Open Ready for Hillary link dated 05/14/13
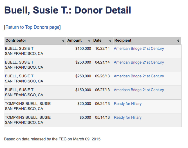The width and height of the screenshot is (188, 148). [127, 117]
